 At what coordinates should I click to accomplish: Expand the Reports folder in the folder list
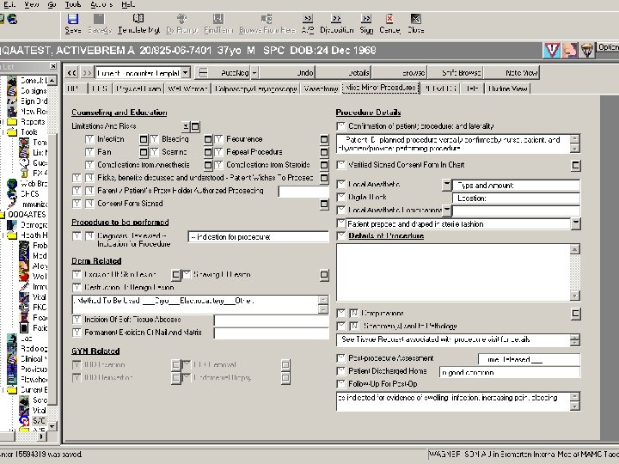tap(2, 121)
